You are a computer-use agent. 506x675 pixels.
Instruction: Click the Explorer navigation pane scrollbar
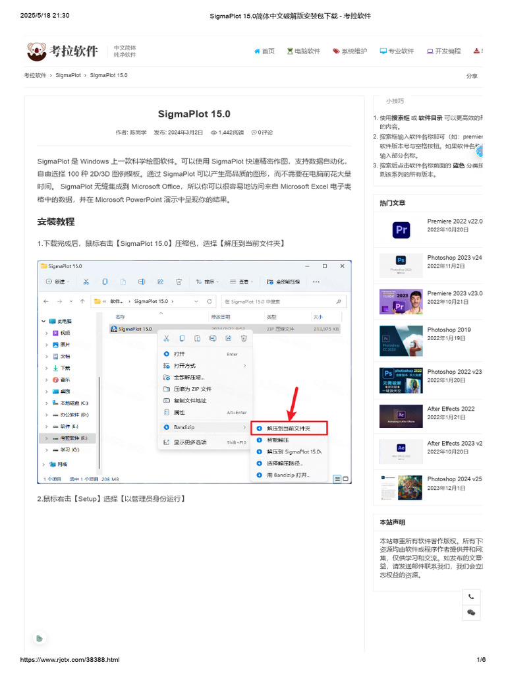click(99, 423)
